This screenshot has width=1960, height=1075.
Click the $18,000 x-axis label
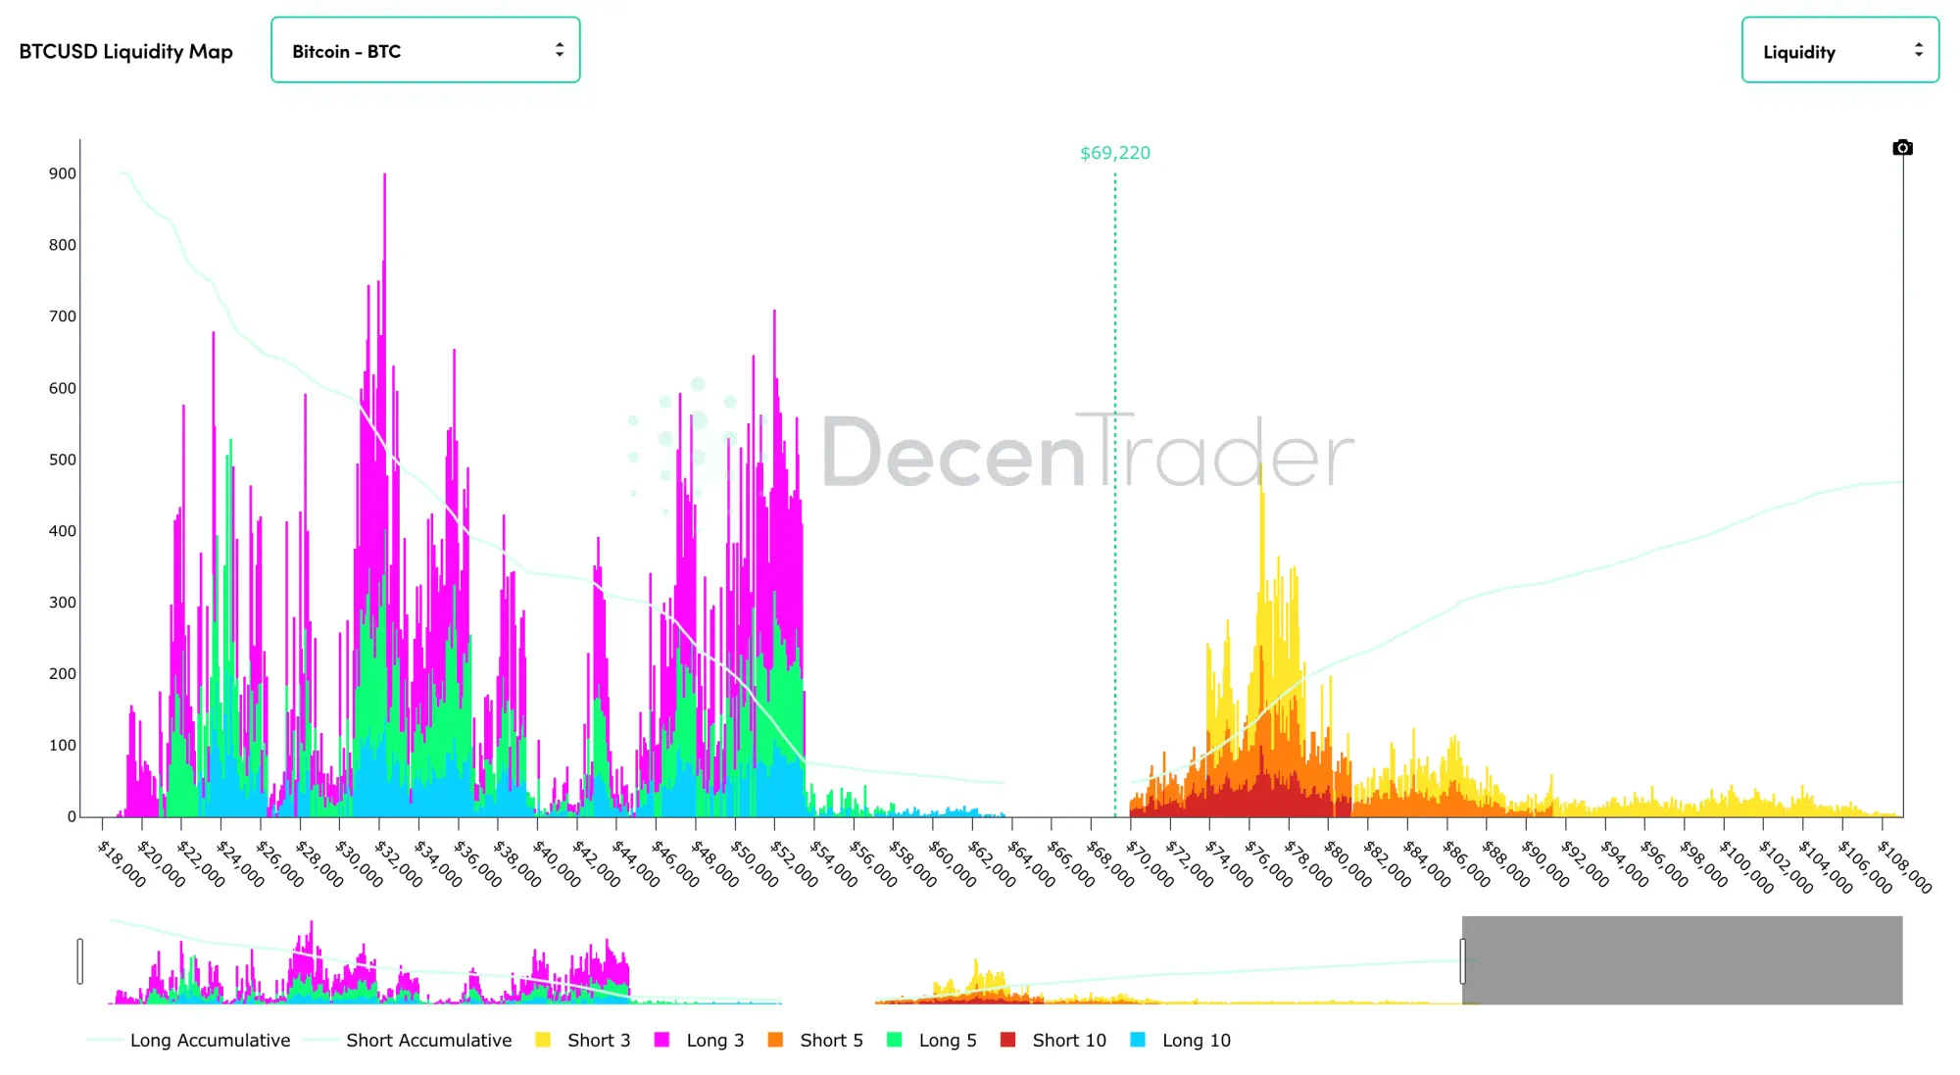122,863
